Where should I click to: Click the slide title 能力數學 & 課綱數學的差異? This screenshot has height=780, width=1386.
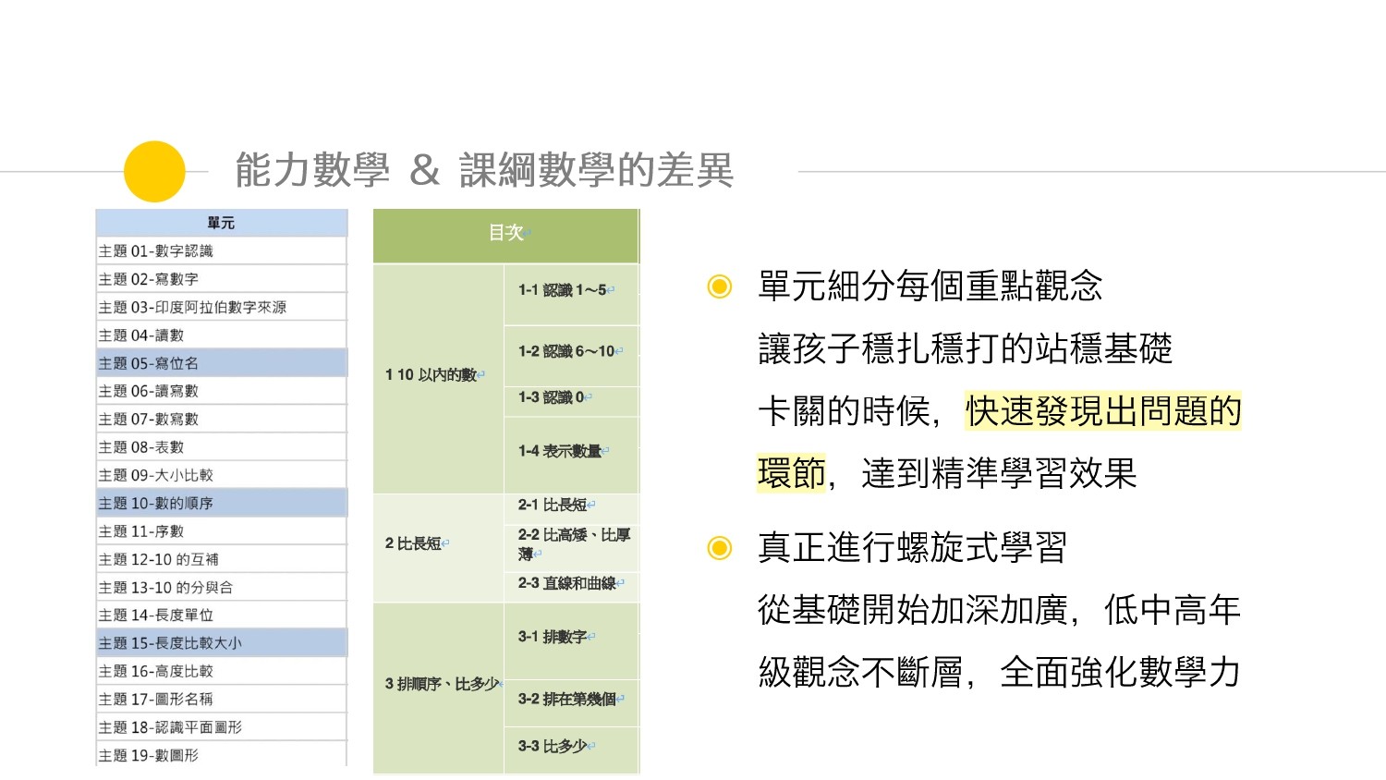(484, 171)
